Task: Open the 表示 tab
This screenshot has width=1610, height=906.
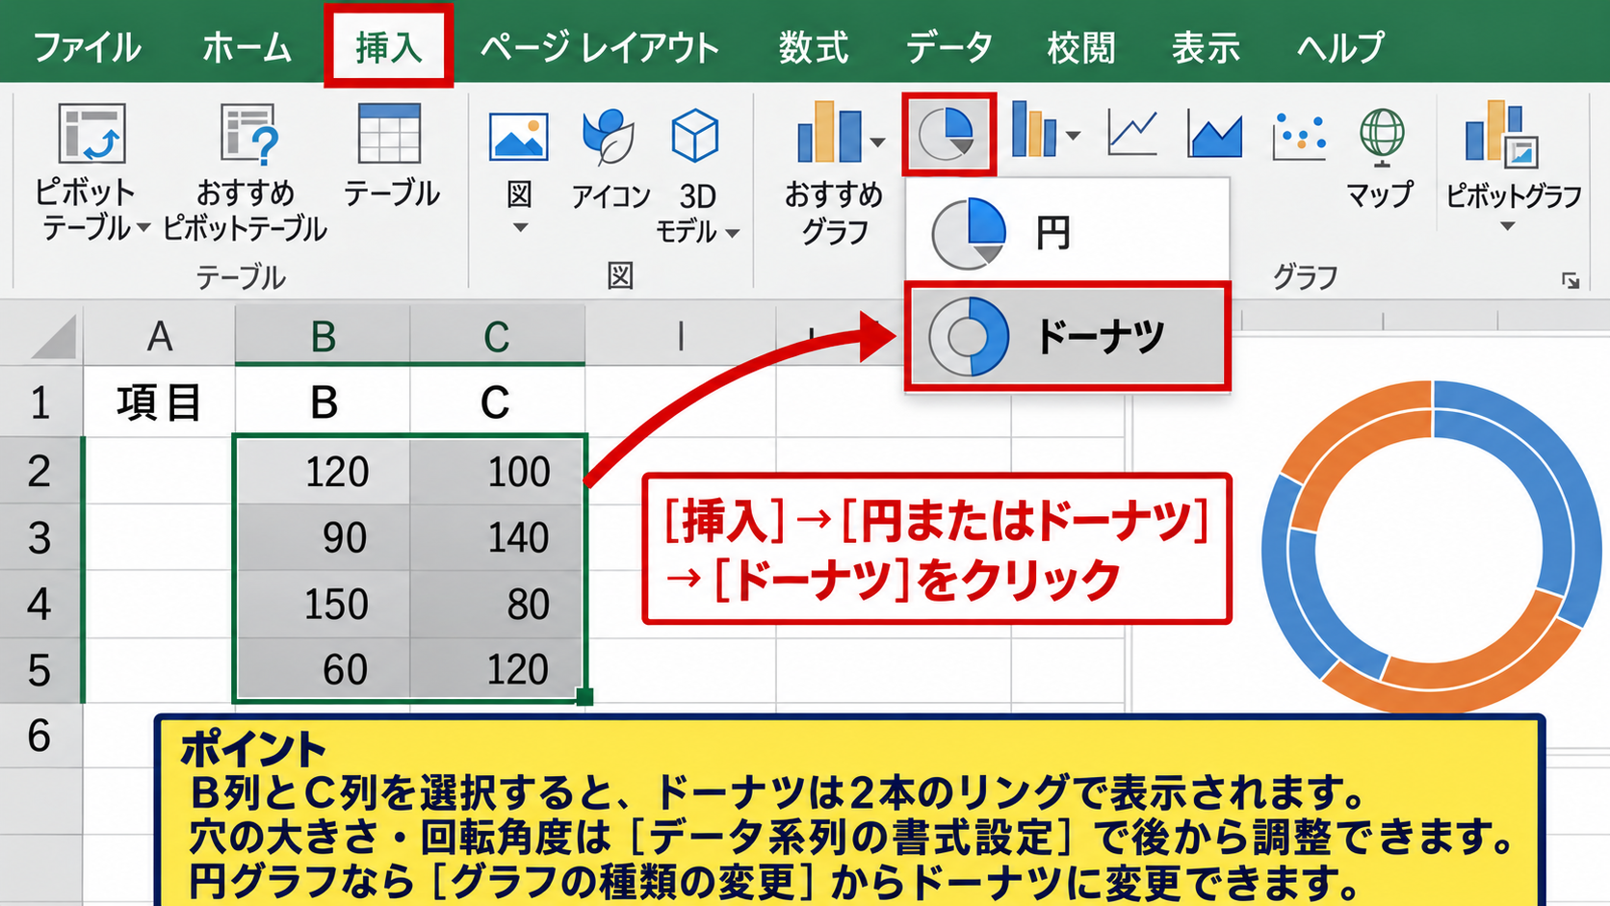Action: coord(1206,47)
